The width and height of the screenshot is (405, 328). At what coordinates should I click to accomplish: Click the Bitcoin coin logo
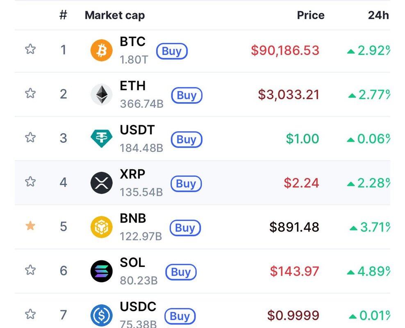pos(101,50)
